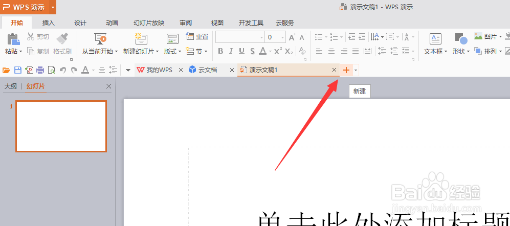The image size is (510, 226).
Task: Select the Format Painter (格式刷) brush
Action: pos(62,38)
